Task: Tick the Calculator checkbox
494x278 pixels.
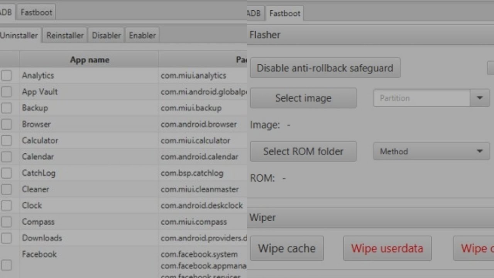Action: pyautogui.click(x=6, y=140)
